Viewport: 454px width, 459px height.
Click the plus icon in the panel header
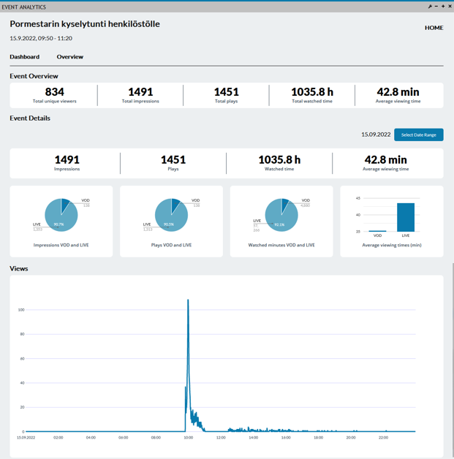[443, 7]
